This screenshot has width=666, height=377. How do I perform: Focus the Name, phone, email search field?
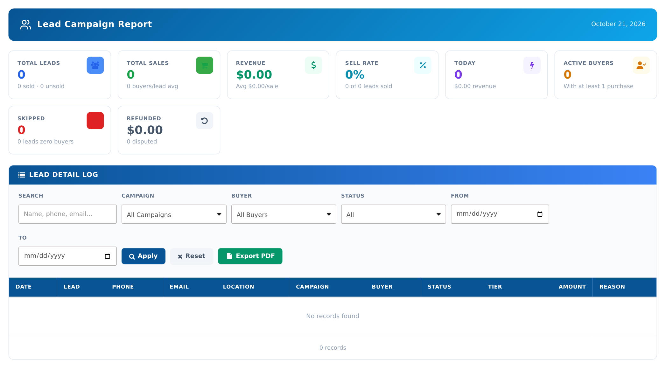pyautogui.click(x=67, y=214)
